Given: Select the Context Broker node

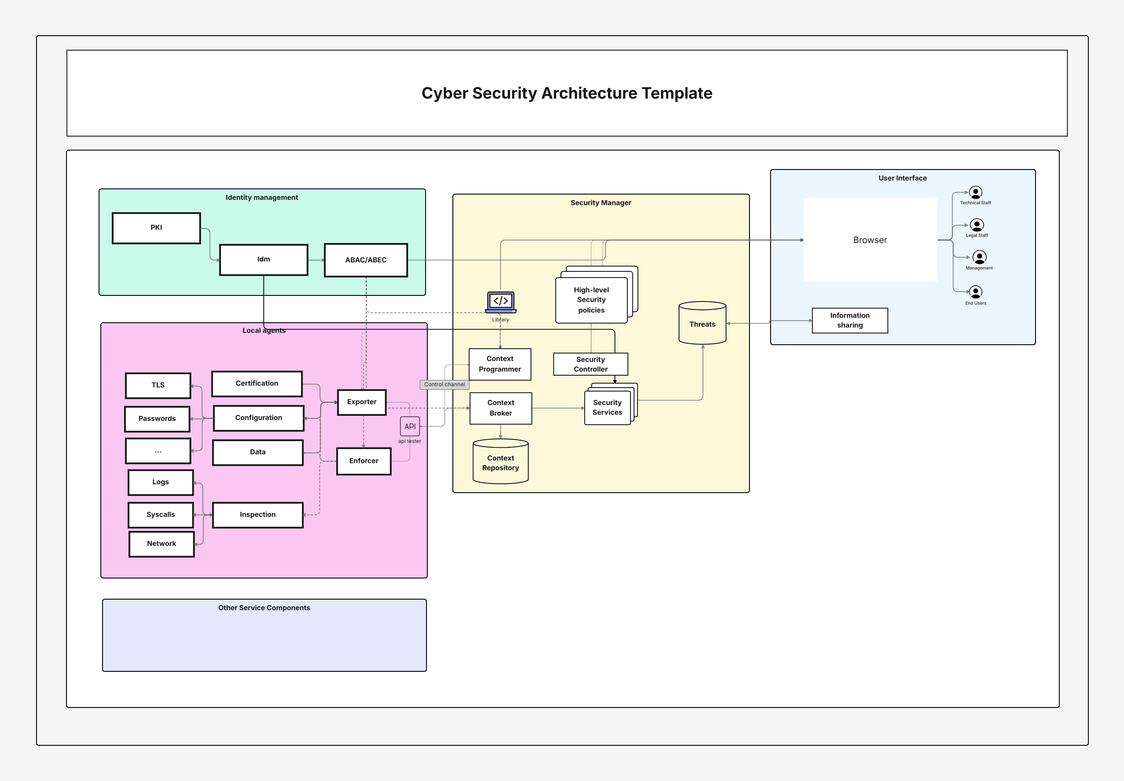Looking at the screenshot, I should point(500,408).
